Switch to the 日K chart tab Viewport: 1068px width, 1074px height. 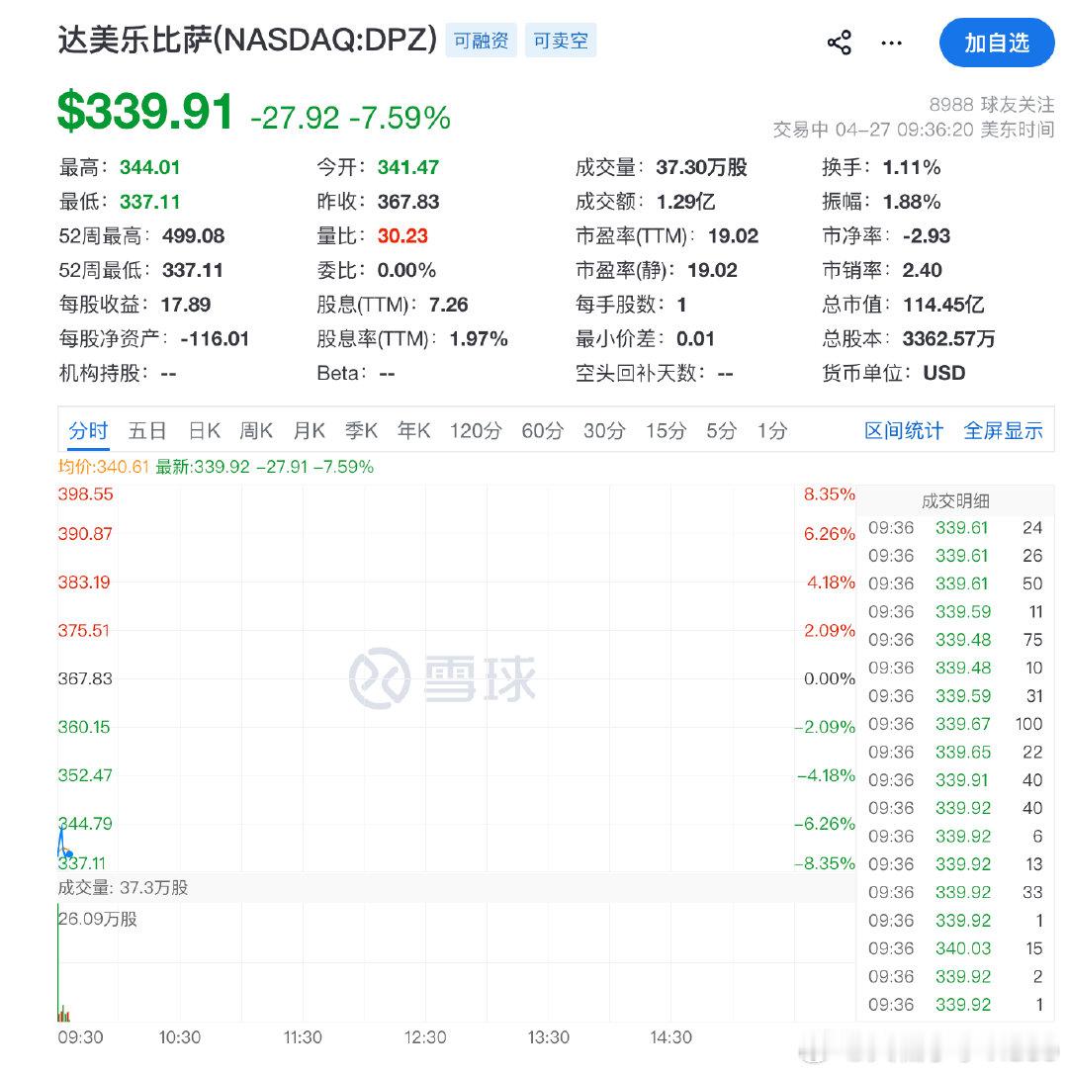[204, 431]
